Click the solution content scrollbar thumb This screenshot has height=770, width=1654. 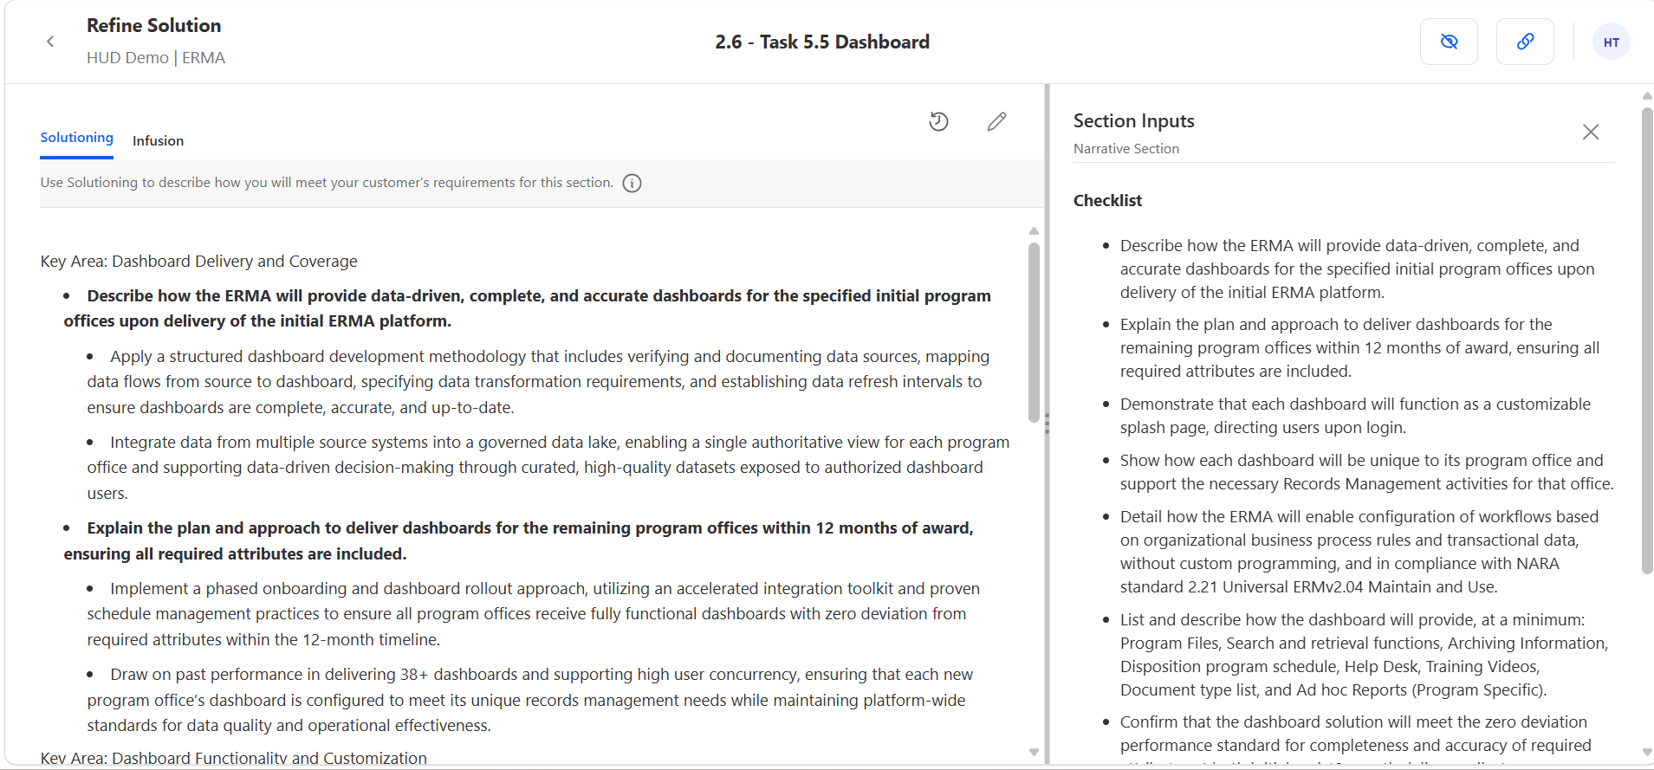[1034, 333]
